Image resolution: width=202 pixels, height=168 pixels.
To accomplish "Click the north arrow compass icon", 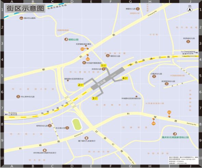I will point(190,10).
